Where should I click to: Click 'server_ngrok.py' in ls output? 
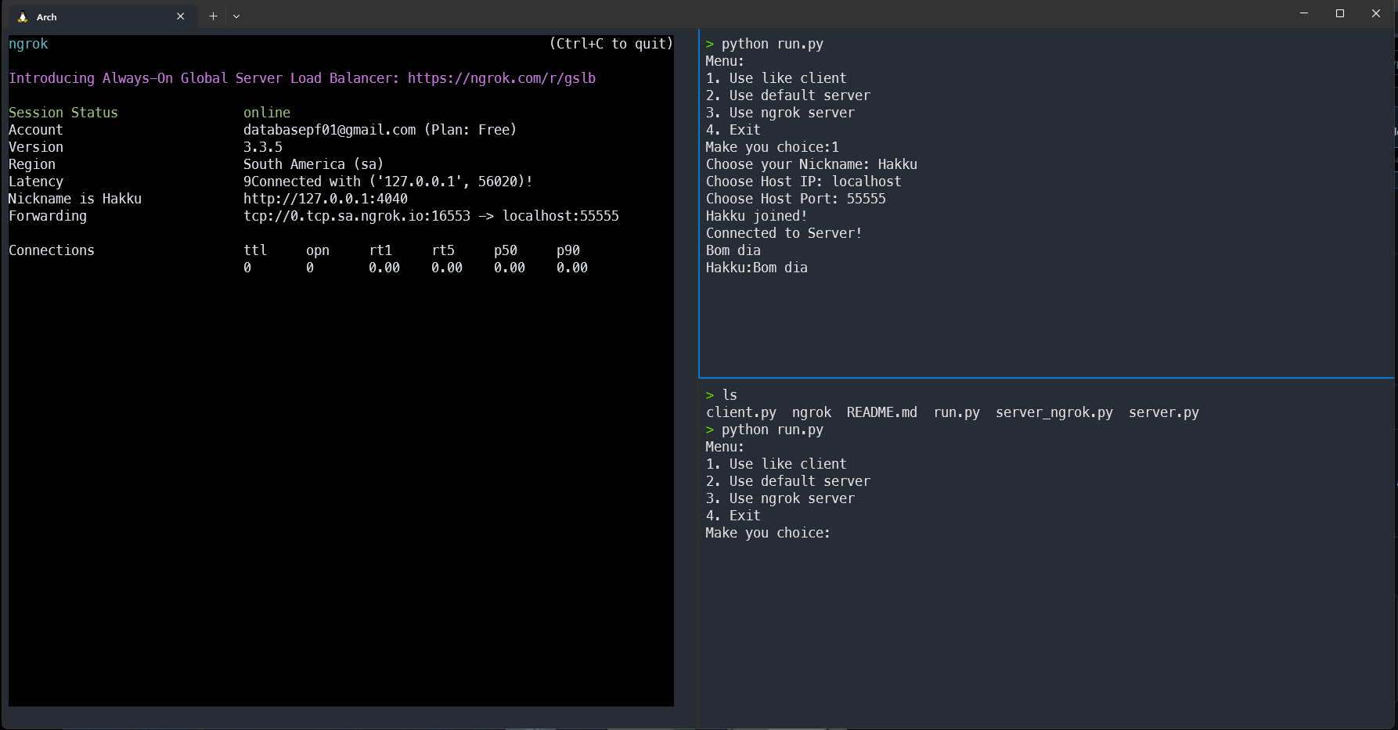coord(1054,412)
